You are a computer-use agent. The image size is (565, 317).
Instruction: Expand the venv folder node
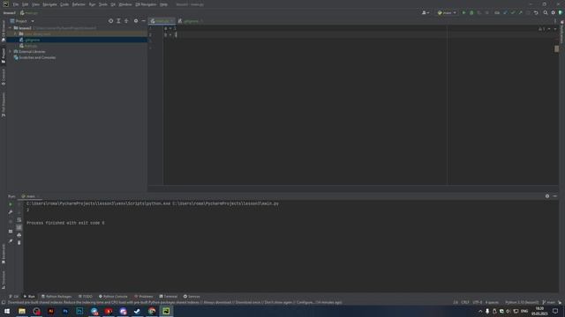coord(16,33)
